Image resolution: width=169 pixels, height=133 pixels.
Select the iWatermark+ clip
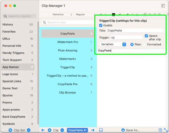tap(68, 59)
